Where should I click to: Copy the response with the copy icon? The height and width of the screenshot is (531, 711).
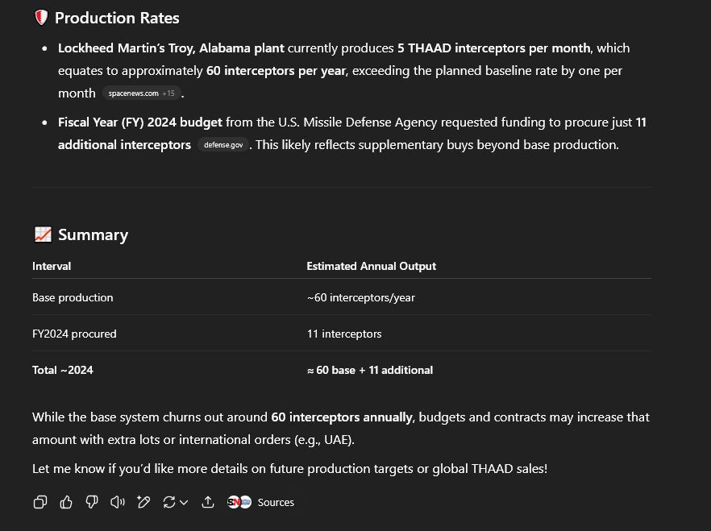coord(40,502)
